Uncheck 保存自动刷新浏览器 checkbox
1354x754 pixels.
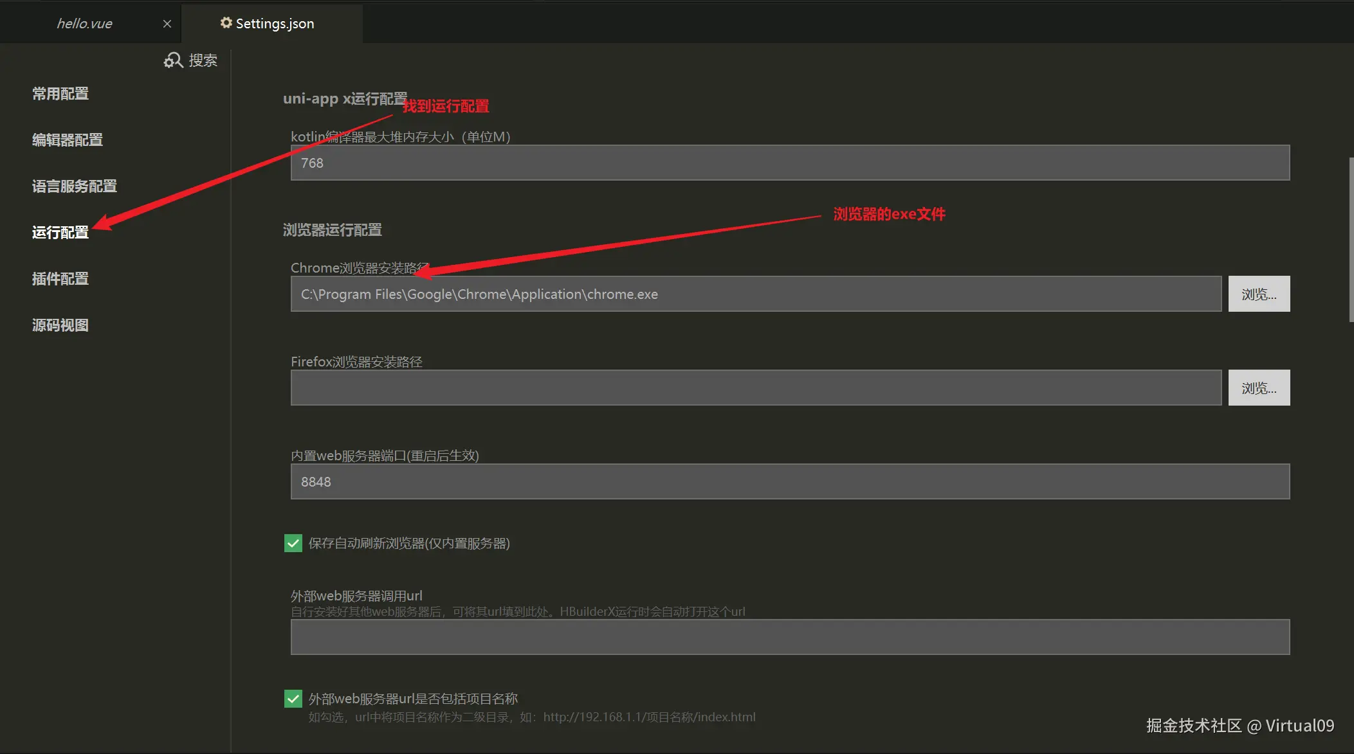[x=293, y=543]
